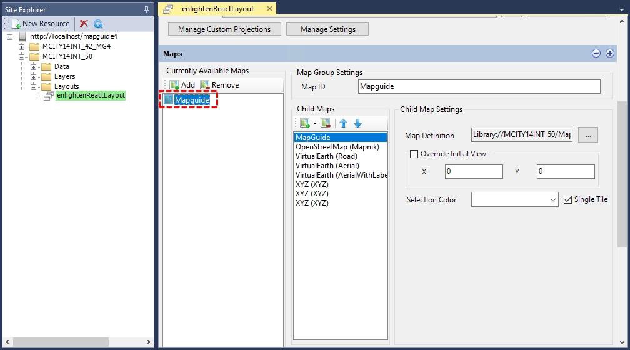
Task: Pin the Site Explorer panel
Action: click(146, 9)
